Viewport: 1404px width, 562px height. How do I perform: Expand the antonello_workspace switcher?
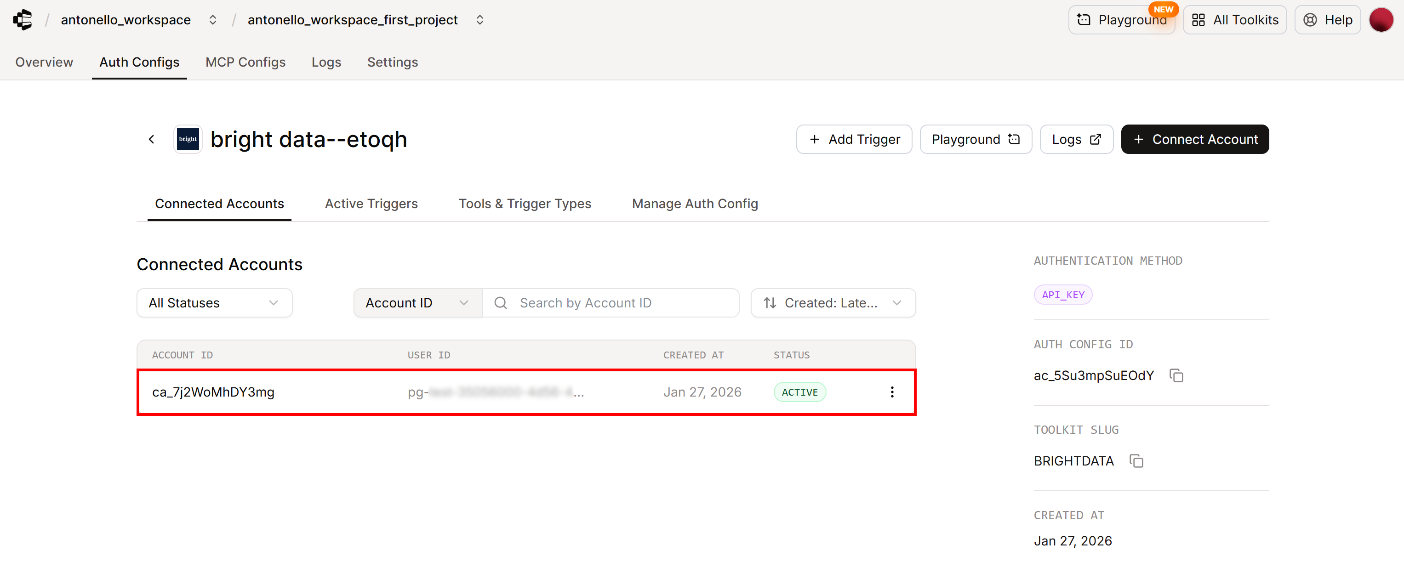[x=212, y=20]
